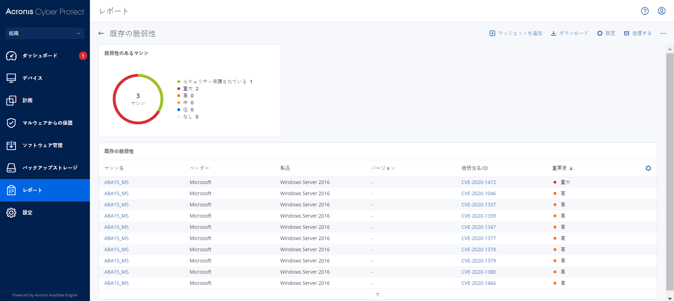Screen dimensions: 674x301
Task: Open report 設定 in the toolbar
Action: pos(606,33)
